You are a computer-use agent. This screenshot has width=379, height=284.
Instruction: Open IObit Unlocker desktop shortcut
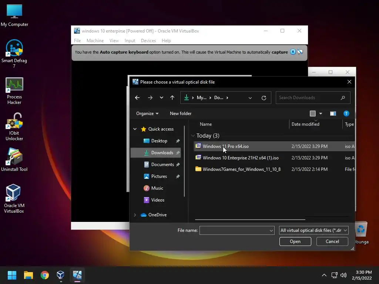[x=14, y=127]
